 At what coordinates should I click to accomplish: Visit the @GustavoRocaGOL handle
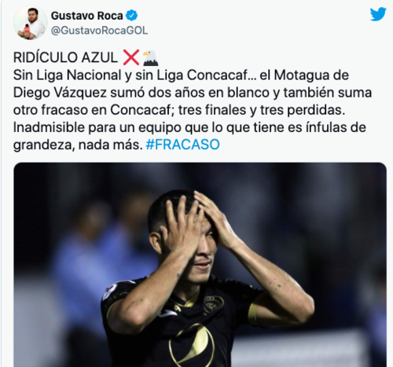click(x=99, y=31)
